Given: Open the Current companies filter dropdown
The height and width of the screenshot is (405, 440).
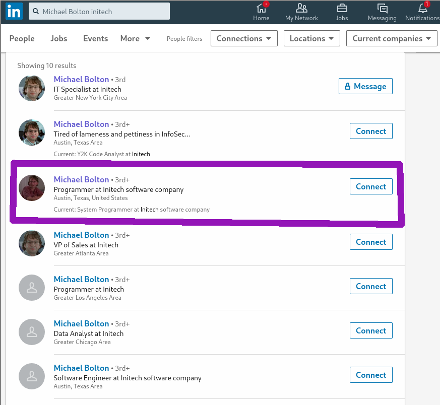Looking at the screenshot, I should (392, 38).
